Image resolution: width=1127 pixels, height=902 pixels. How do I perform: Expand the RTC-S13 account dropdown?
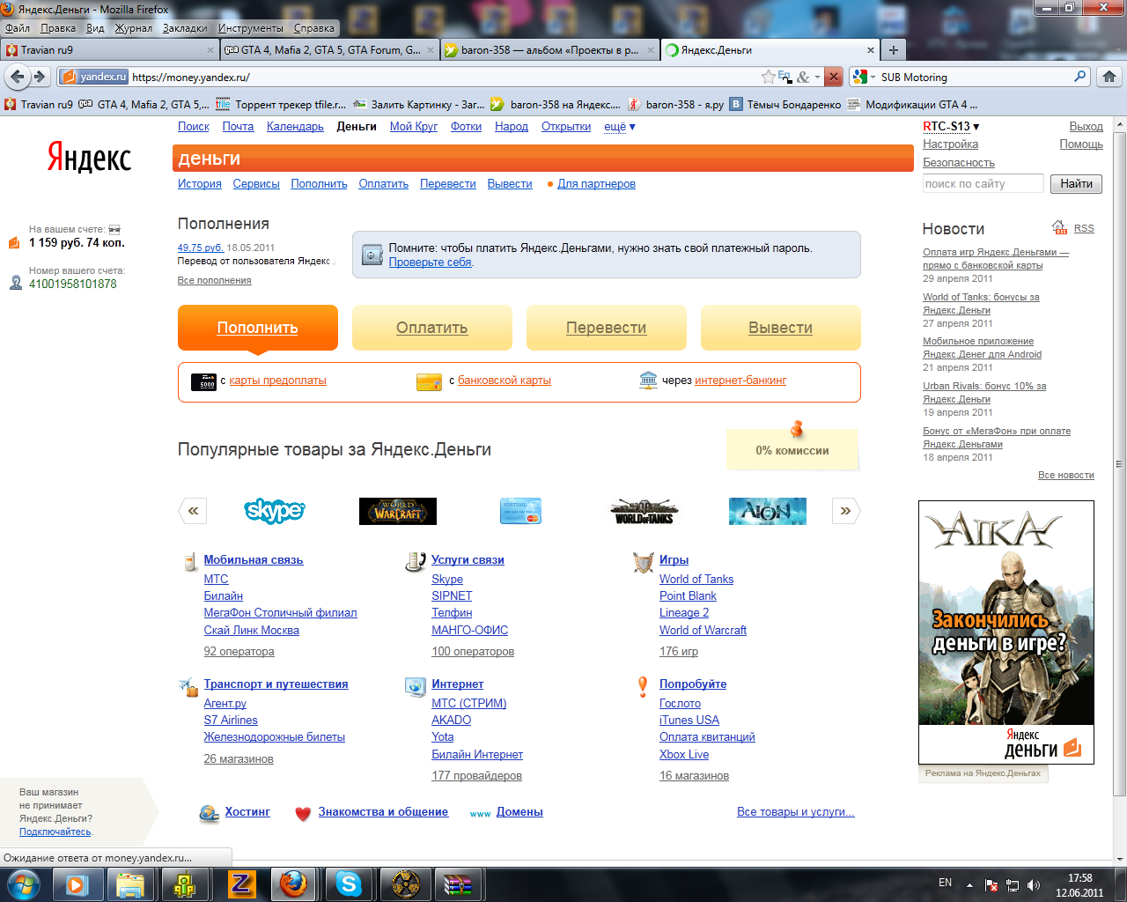(x=951, y=127)
